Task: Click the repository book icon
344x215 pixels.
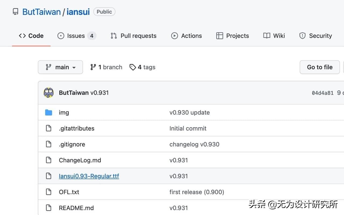Action: (16, 12)
